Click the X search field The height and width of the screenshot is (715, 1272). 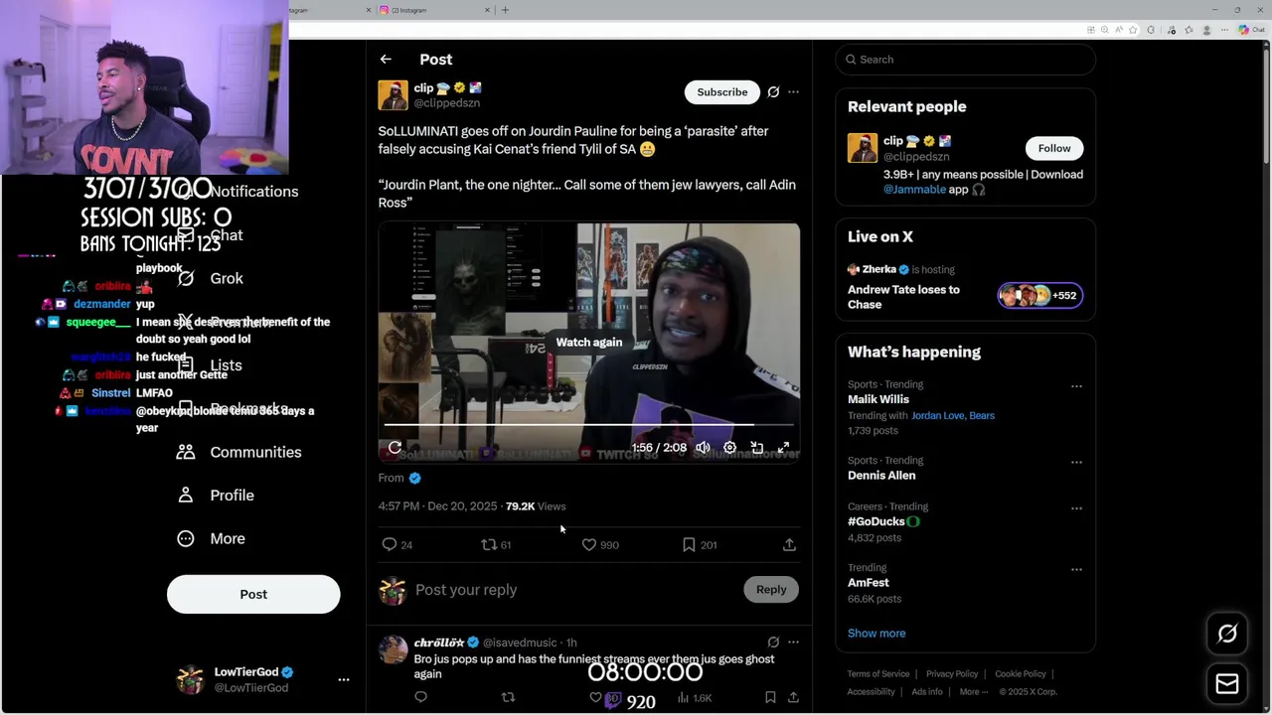pyautogui.click(x=965, y=60)
